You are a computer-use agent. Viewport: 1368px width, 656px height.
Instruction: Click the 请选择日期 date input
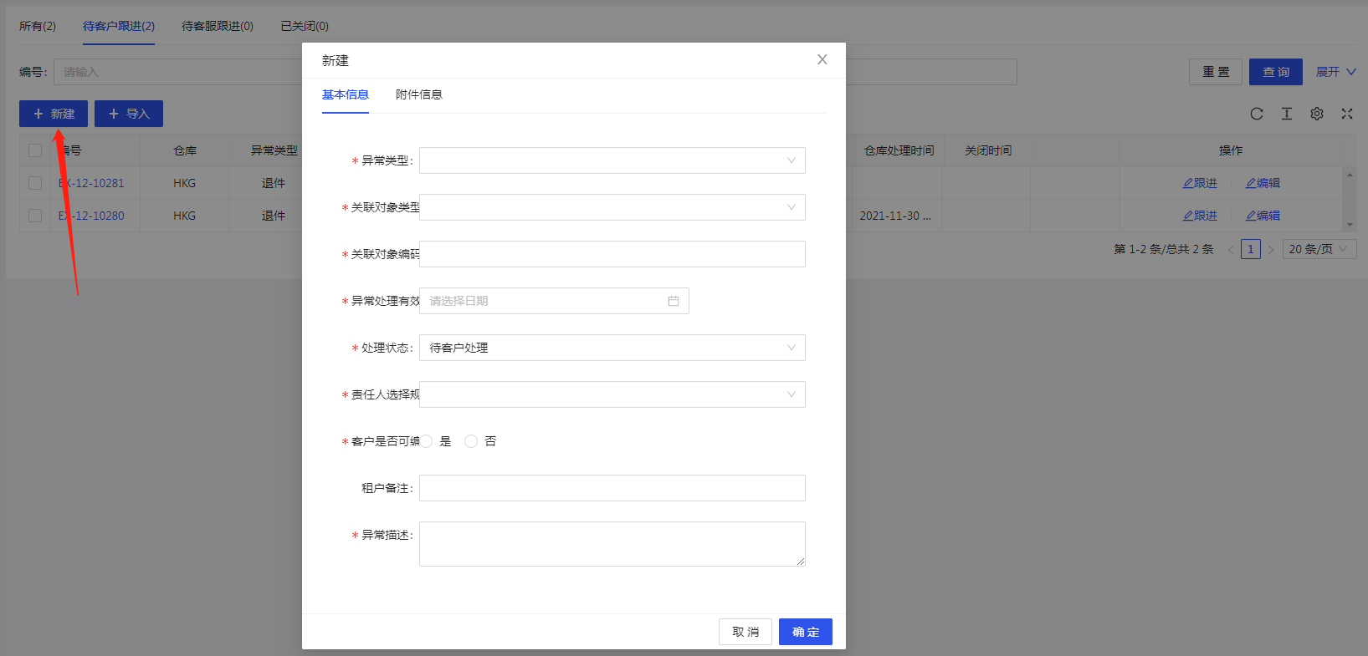[x=554, y=301]
